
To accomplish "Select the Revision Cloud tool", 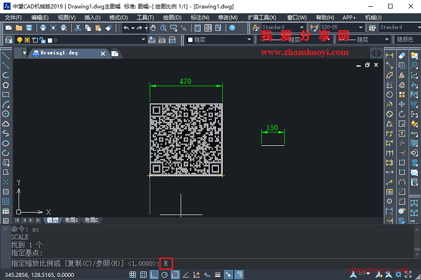I will [6, 124].
